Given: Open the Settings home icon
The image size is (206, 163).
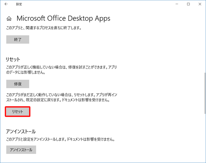Looking at the screenshot, I should tap(9, 19).
